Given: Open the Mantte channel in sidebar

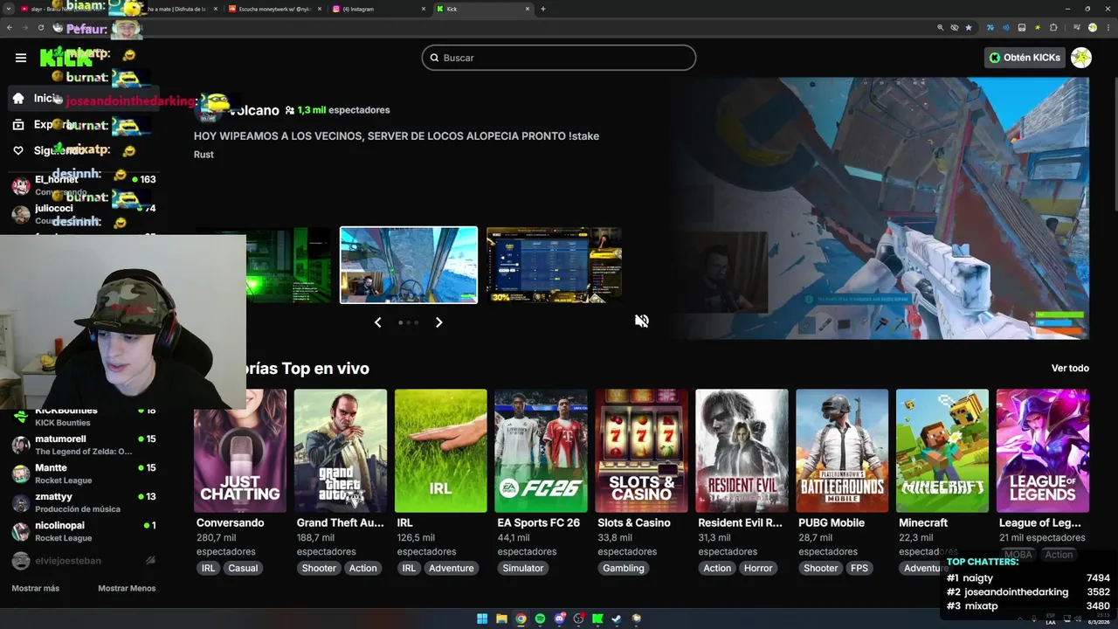Looking at the screenshot, I should click(83, 473).
